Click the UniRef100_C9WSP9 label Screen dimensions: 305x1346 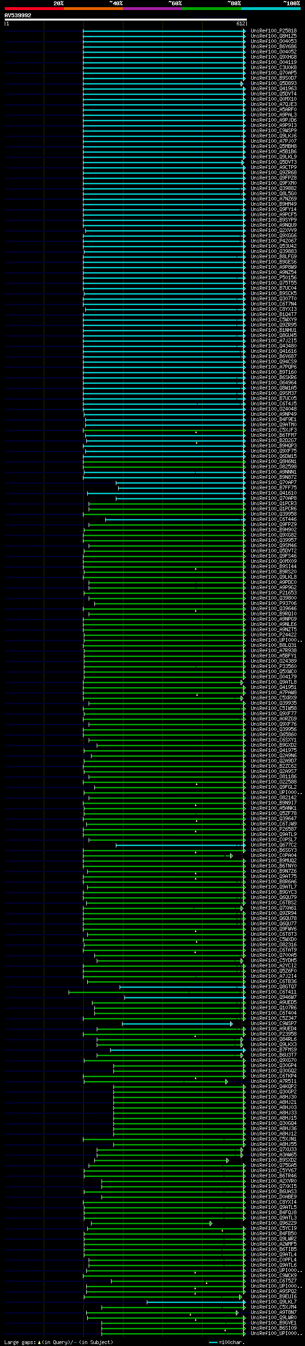pos(273,131)
